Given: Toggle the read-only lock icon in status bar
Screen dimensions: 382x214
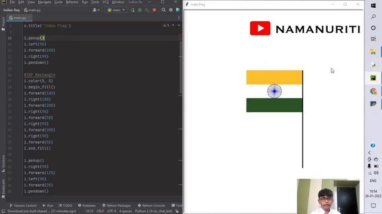Looking at the screenshot, I should [177, 212].
